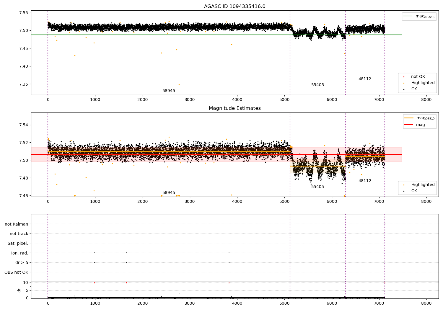Click the 58945 label in the middle plot

(169, 193)
